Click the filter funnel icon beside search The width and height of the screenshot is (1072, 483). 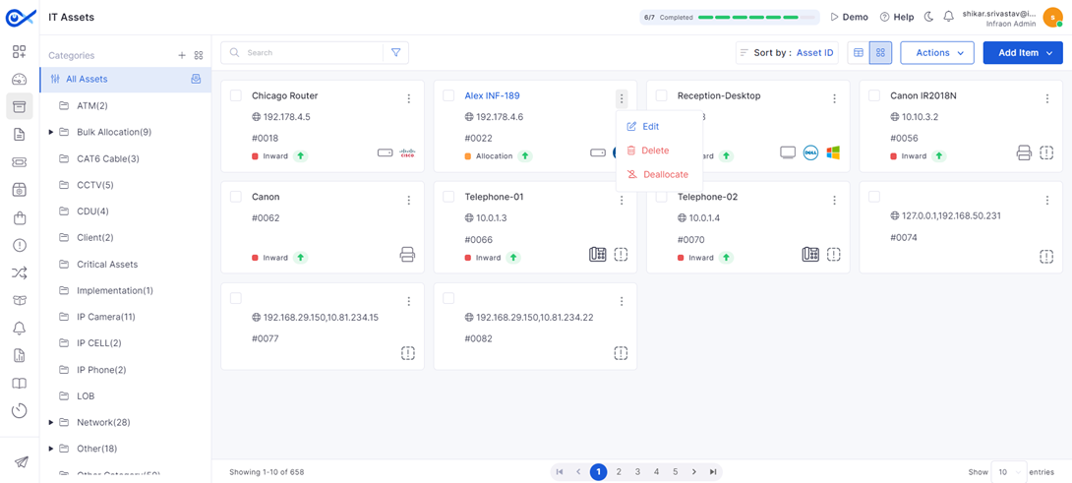tap(395, 53)
